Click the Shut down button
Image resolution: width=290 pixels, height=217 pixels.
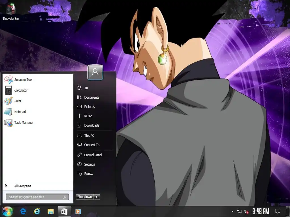point(85,197)
